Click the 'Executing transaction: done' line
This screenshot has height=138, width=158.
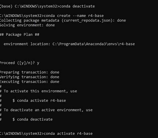30,82
